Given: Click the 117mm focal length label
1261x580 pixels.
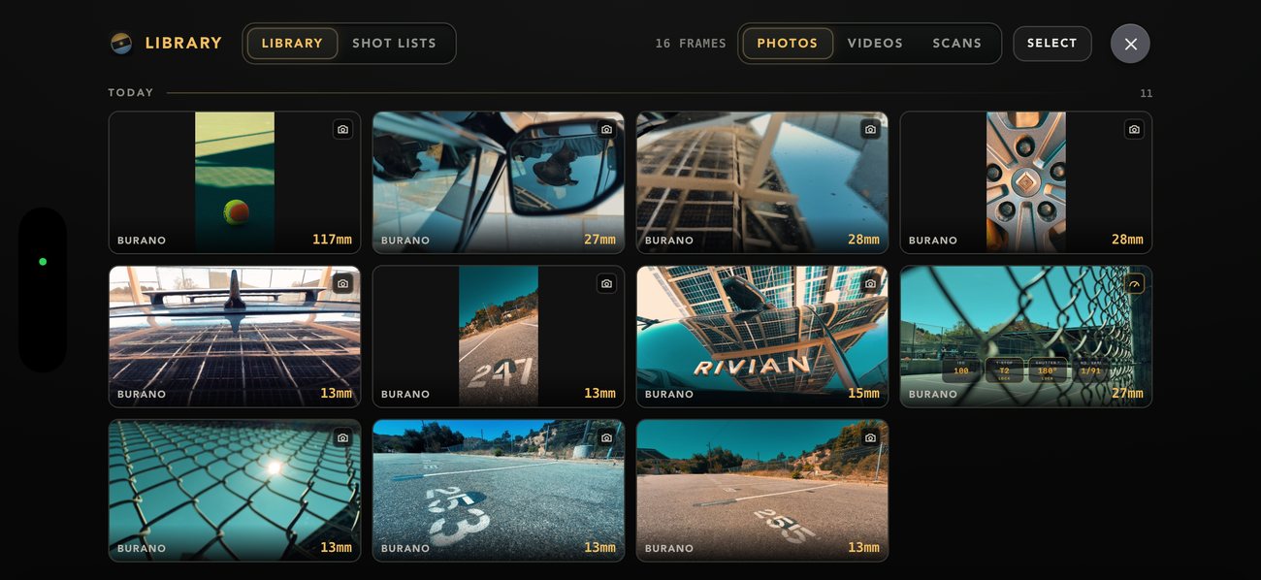Looking at the screenshot, I should tap(332, 240).
